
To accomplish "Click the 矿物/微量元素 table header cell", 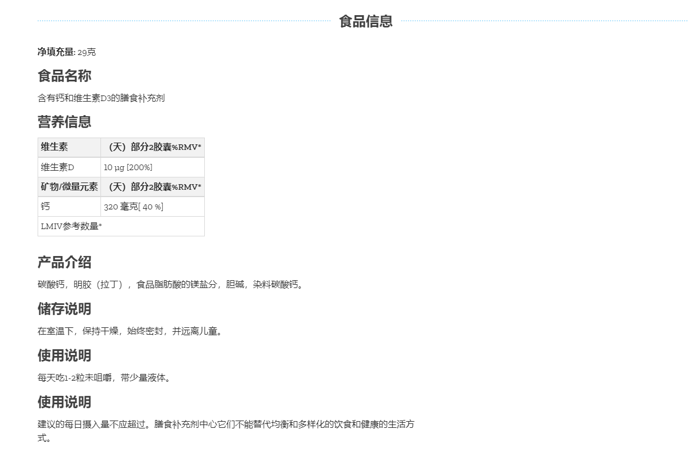I will (69, 187).
